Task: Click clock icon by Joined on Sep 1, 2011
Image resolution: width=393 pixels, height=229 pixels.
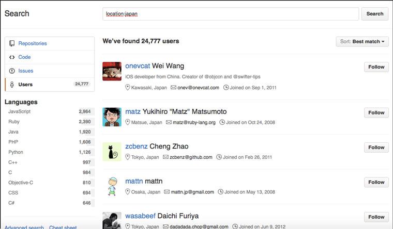Action: click(x=226, y=88)
